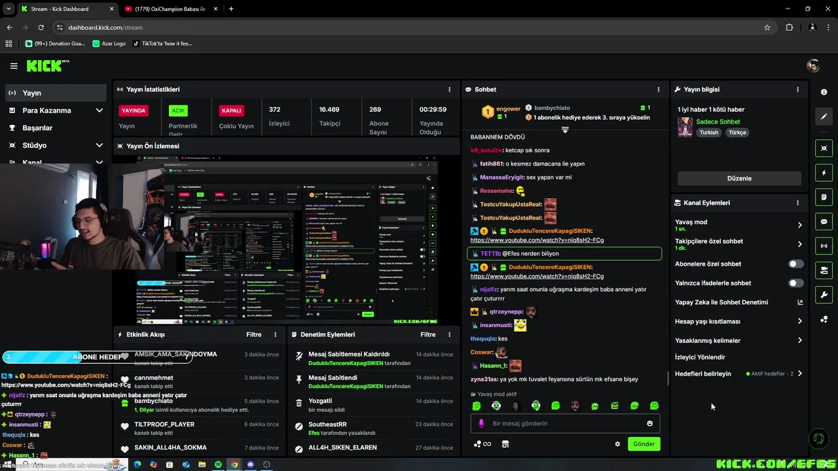838x471 pixels.
Task: Click İzleyici Yönlendir option
Action: coord(700,357)
